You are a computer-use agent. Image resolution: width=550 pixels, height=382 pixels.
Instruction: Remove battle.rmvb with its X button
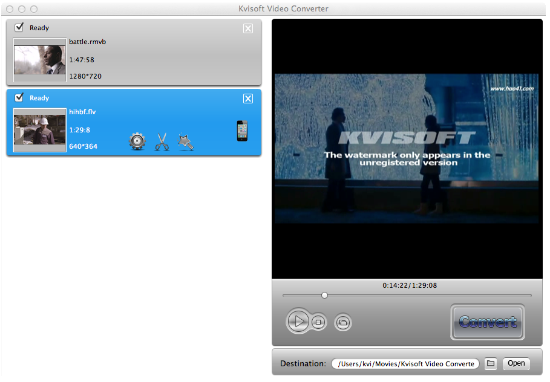[x=248, y=28]
